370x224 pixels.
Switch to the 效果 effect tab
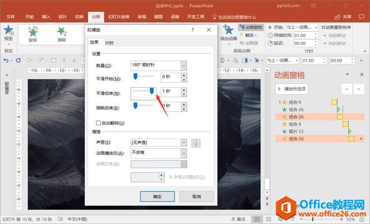pos(94,42)
